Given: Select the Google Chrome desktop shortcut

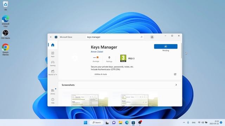Looking at the screenshot, I should click(x=6, y=49).
